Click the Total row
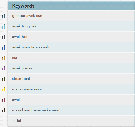Screen dimensions: 135x127 point(71,121)
